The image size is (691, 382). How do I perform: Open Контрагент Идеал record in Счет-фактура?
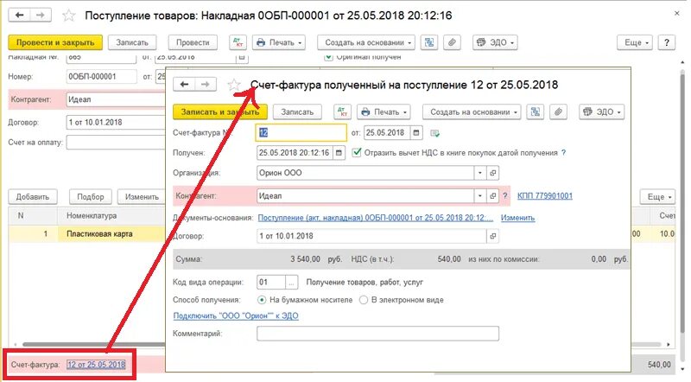tap(492, 196)
